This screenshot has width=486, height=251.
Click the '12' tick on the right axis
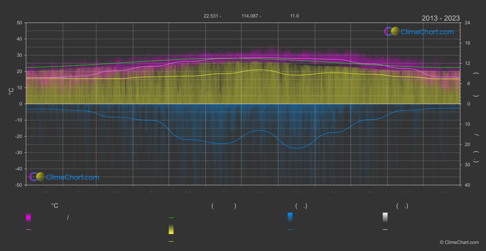point(467,63)
